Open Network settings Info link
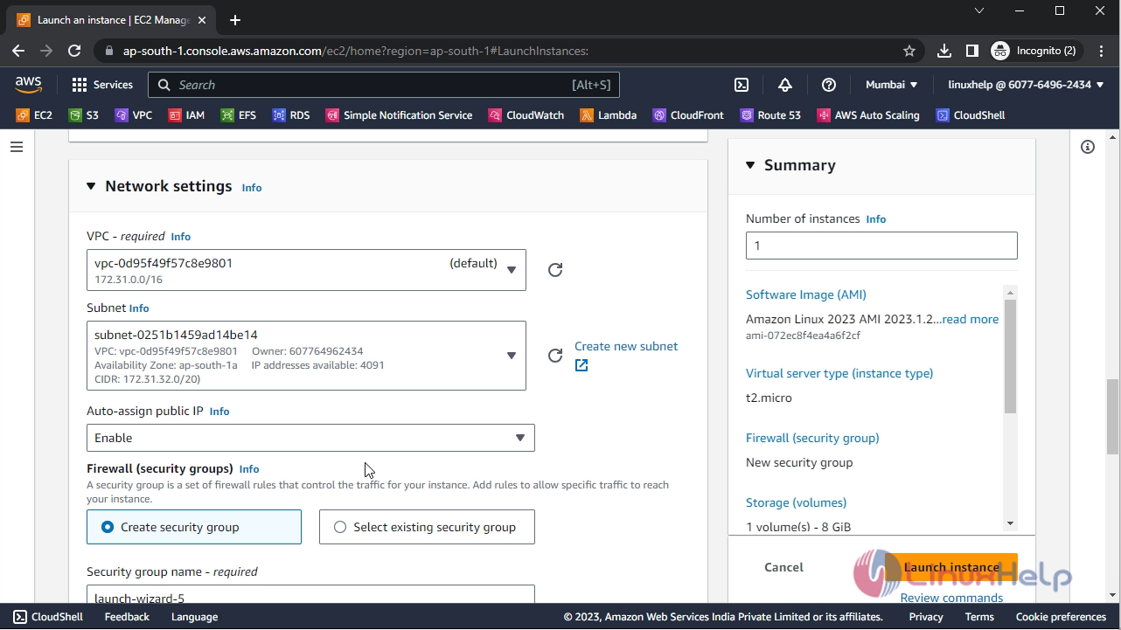Screen dimensions: 1121x630 (252, 188)
